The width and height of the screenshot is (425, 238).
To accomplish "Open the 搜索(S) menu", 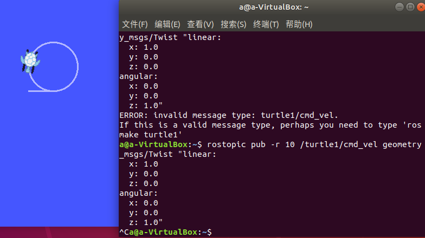I will point(233,24).
